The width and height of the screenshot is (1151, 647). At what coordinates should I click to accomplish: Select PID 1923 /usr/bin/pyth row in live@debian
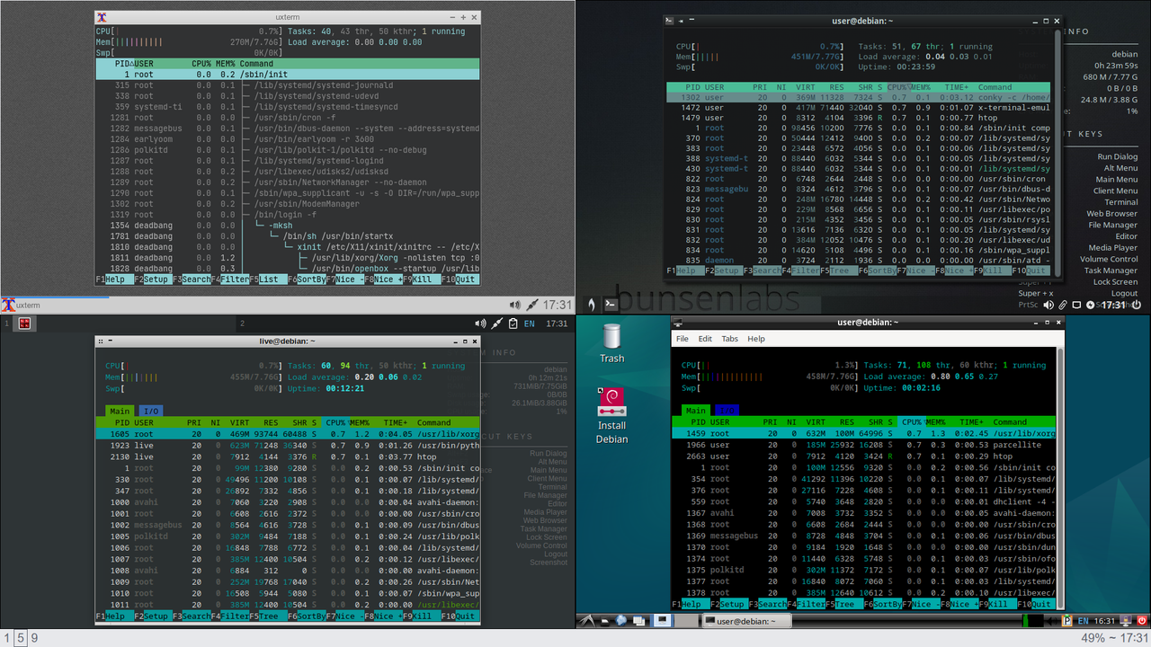click(289, 445)
